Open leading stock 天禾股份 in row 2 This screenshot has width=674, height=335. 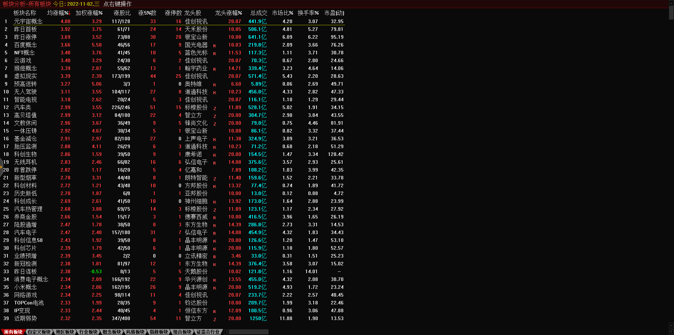pyautogui.click(x=196, y=29)
